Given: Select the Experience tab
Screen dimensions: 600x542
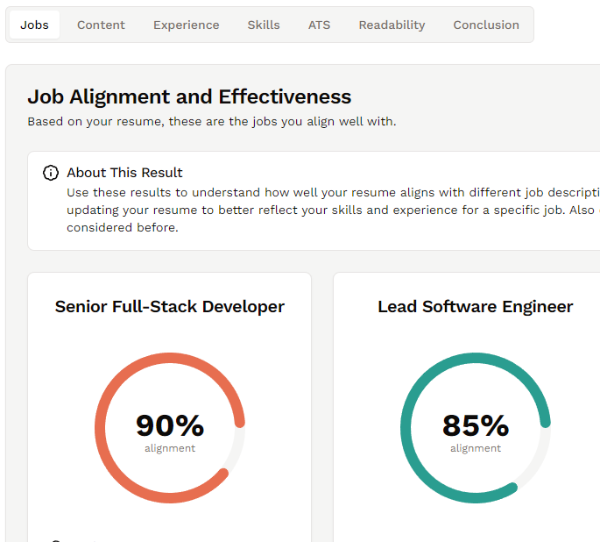Looking at the screenshot, I should click(186, 25).
